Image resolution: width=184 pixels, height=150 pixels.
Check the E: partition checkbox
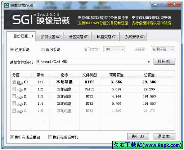pyautogui.click(x=14, y=96)
